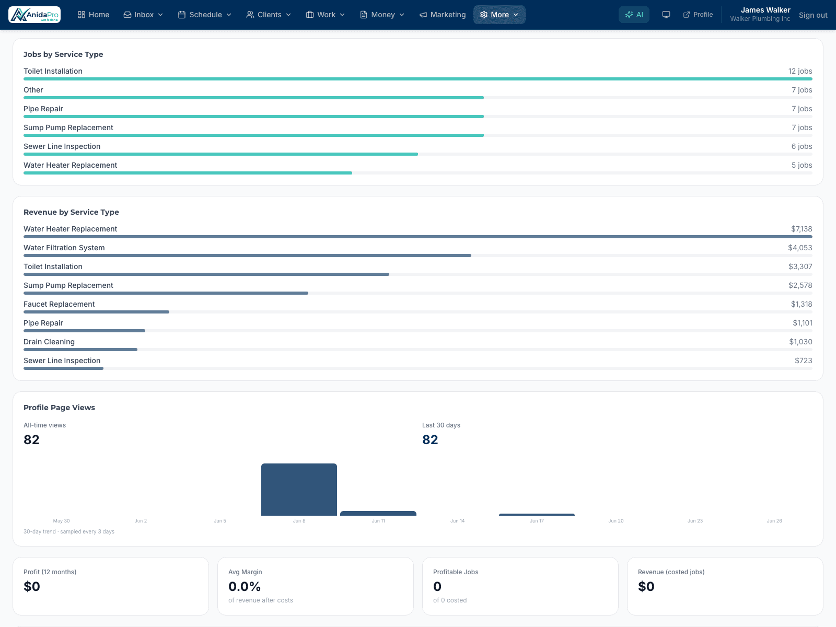Click the Work briefcase icon
This screenshot has width=836, height=627.
point(310,15)
